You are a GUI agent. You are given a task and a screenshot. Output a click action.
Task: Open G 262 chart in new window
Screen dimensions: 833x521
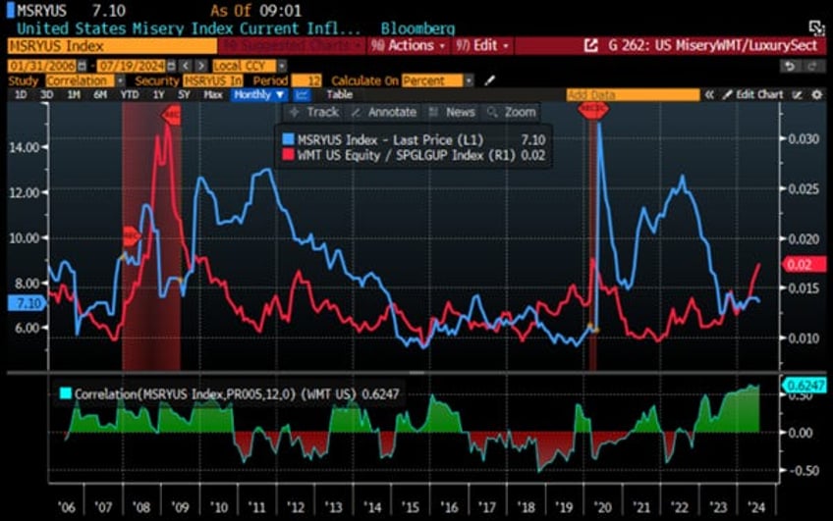[x=590, y=46]
